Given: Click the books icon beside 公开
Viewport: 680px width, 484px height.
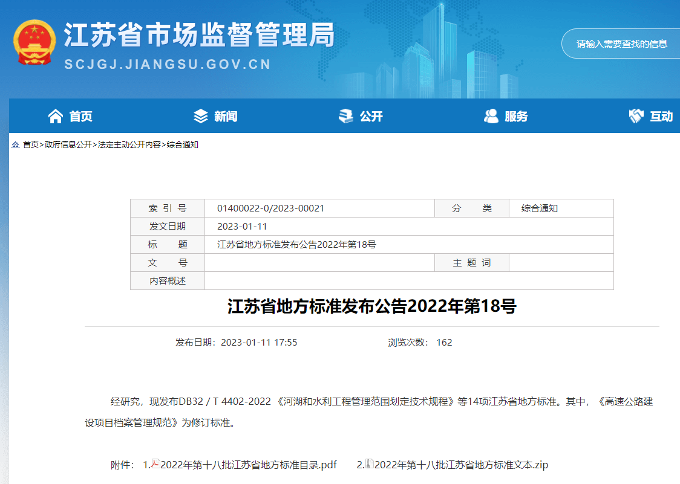Looking at the screenshot, I should point(345,116).
